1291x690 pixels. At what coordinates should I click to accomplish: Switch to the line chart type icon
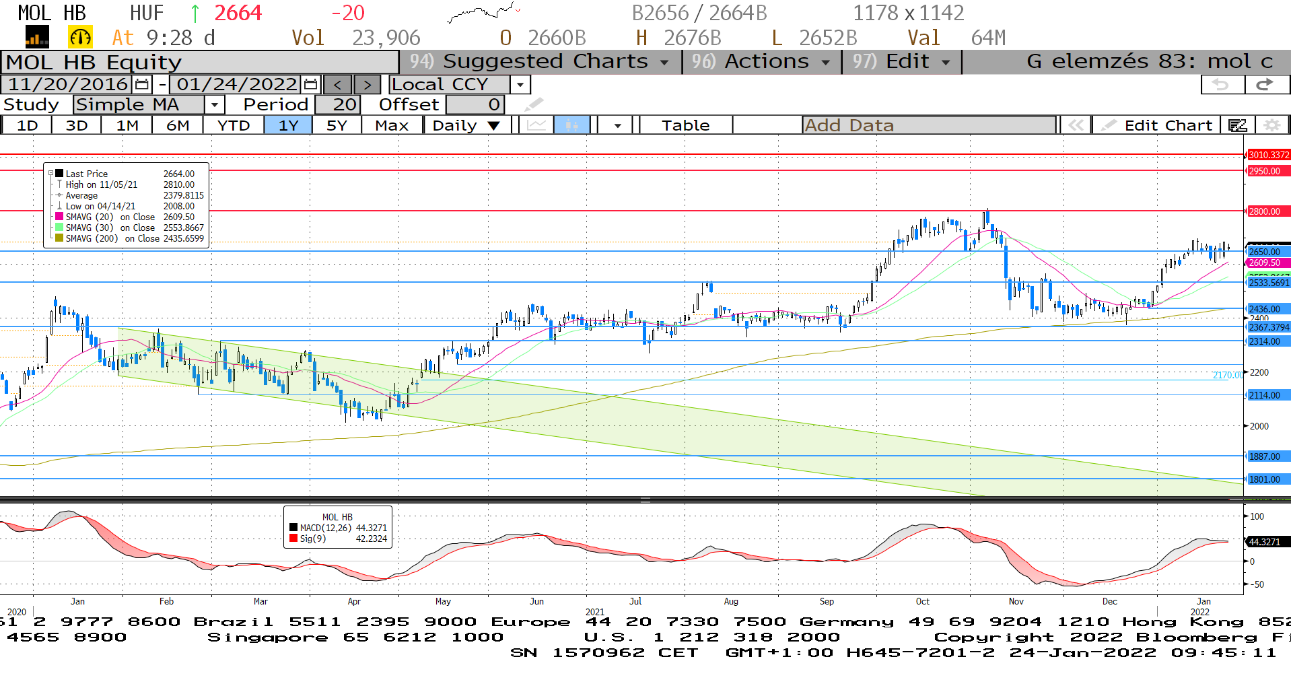click(536, 125)
